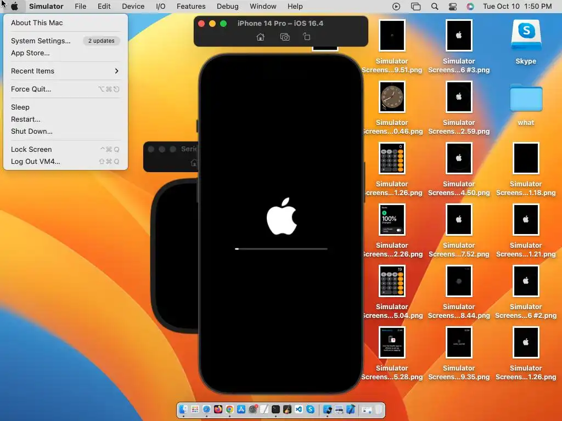Screen dimensions: 562x421
Task: Open the File menu
Action: (x=80, y=7)
